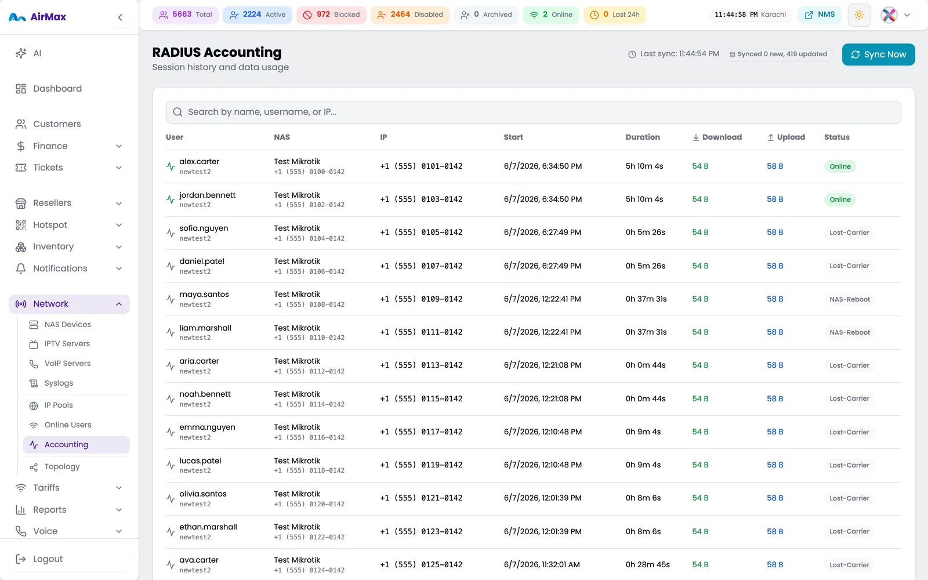Click the Tariffs wifi icon
This screenshot has width=928, height=580.
(x=21, y=488)
